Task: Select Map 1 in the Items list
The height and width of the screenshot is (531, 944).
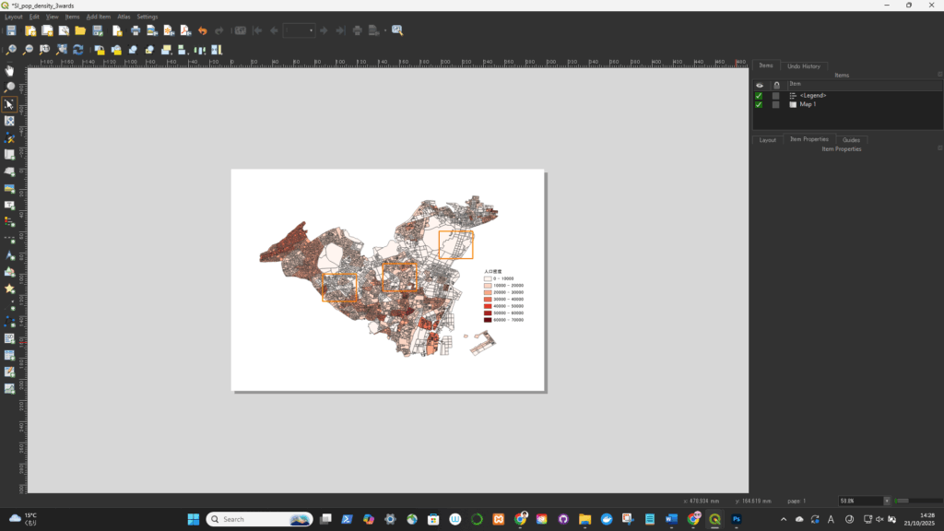Action: pyautogui.click(x=808, y=105)
